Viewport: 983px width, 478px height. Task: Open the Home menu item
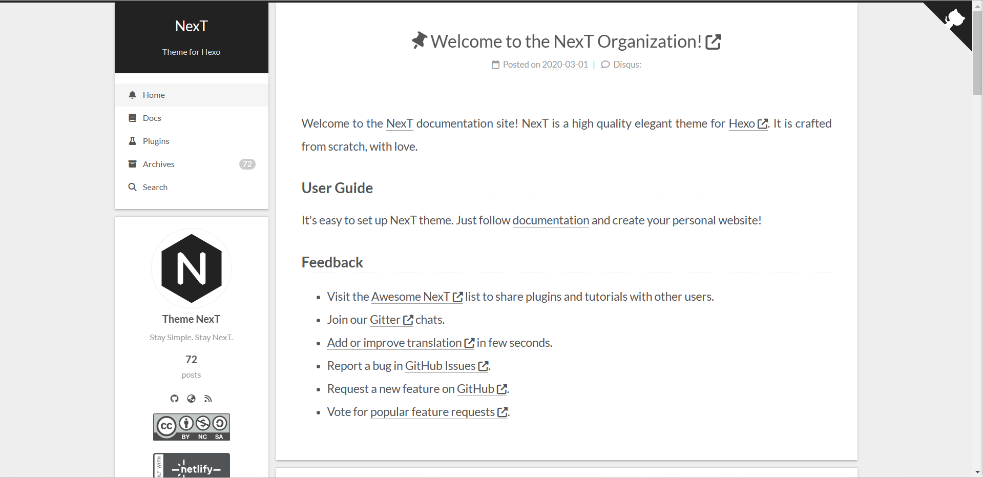pos(154,95)
